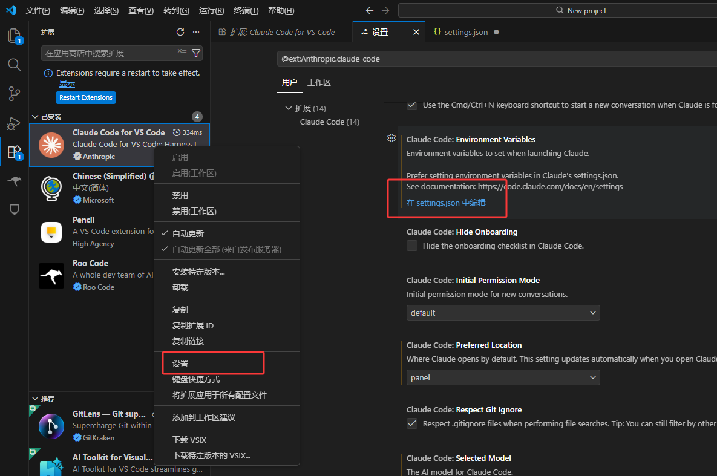
Task: Toggle Cmd/Ctrl+N new conversation shortcut checkbox
Action: coord(412,105)
